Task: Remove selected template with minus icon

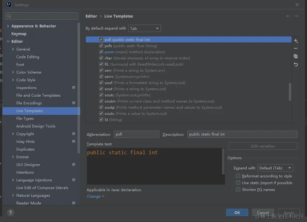Action: coord(296,48)
